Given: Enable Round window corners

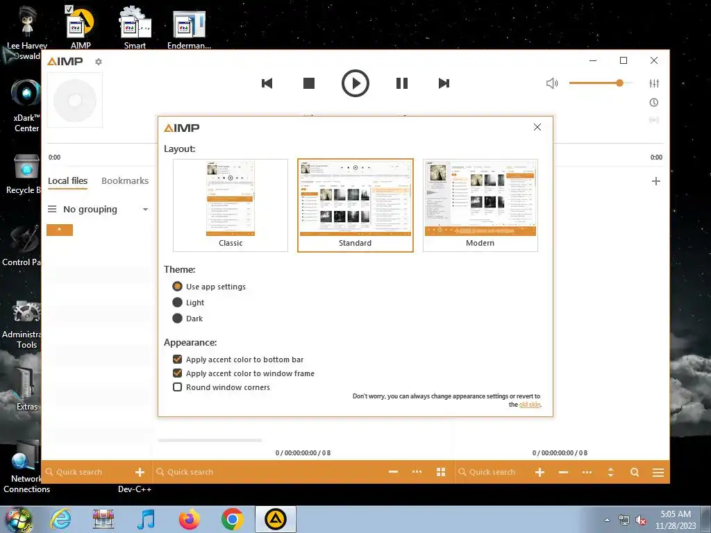Looking at the screenshot, I should point(221,387).
